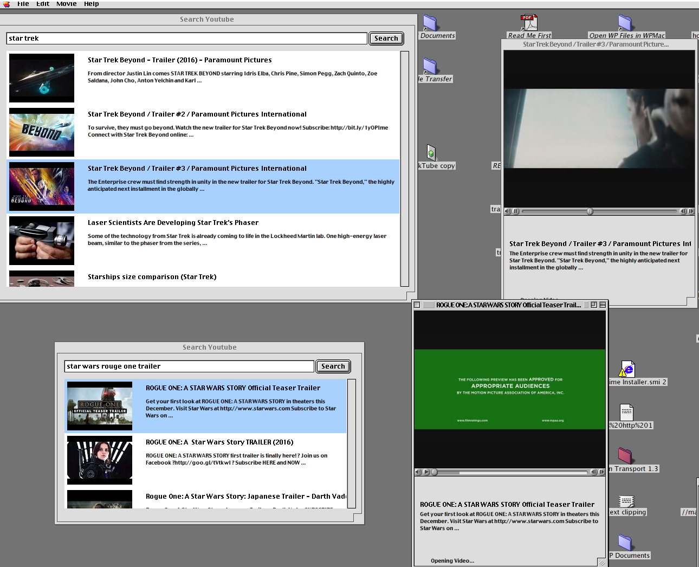Click 'ROGUE ONE: A Star Wars Story TRAILER (2016)' title
Image resolution: width=699 pixels, height=567 pixels.
[x=219, y=442]
